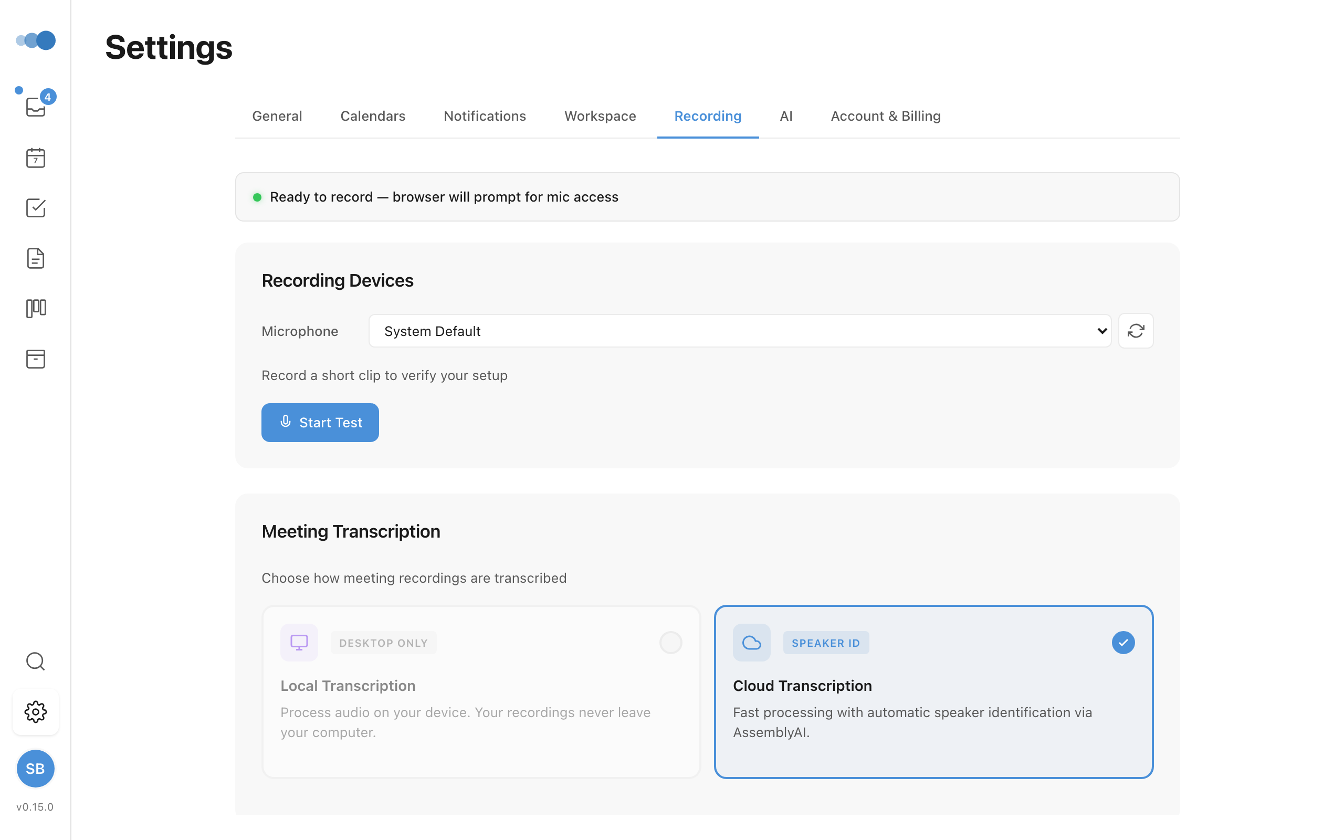Select the Cloud Transcription checked radio
The height and width of the screenshot is (840, 1344).
pyautogui.click(x=1122, y=643)
